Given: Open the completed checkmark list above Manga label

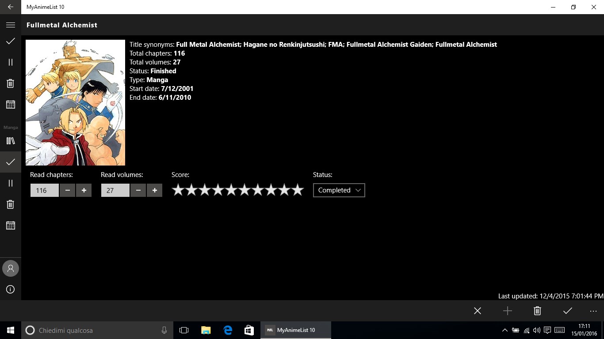Looking at the screenshot, I should click(11, 41).
